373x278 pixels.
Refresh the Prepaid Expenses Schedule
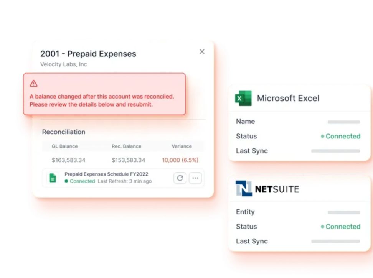pyautogui.click(x=180, y=178)
